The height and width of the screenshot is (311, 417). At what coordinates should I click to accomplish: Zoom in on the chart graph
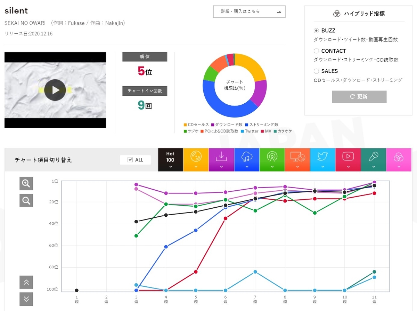point(26,184)
